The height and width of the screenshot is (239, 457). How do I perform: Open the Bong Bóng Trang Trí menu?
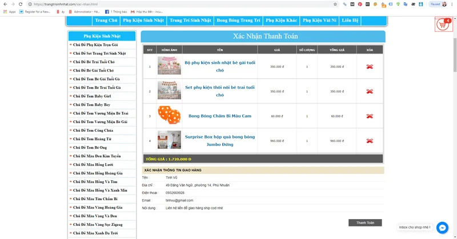pos(238,21)
